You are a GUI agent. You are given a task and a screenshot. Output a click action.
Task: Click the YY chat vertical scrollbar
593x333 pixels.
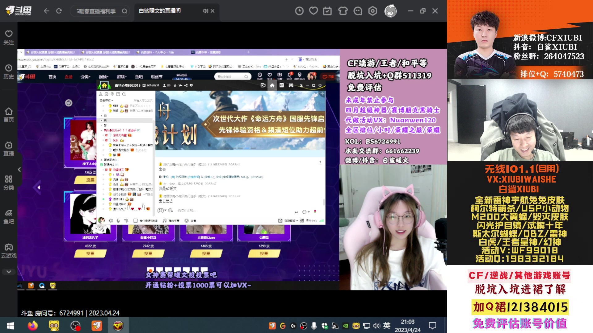coord(323,202)
